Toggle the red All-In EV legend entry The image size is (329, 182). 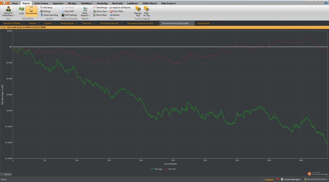pos(170,169)
